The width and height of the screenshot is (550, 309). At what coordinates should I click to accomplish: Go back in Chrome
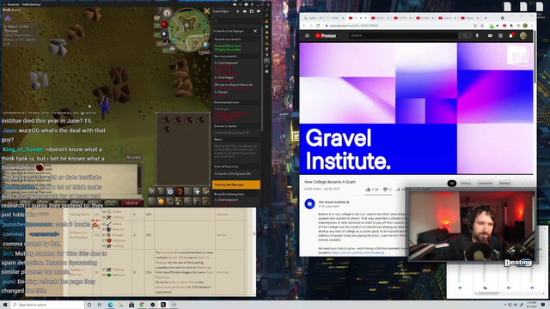point(304,26)
